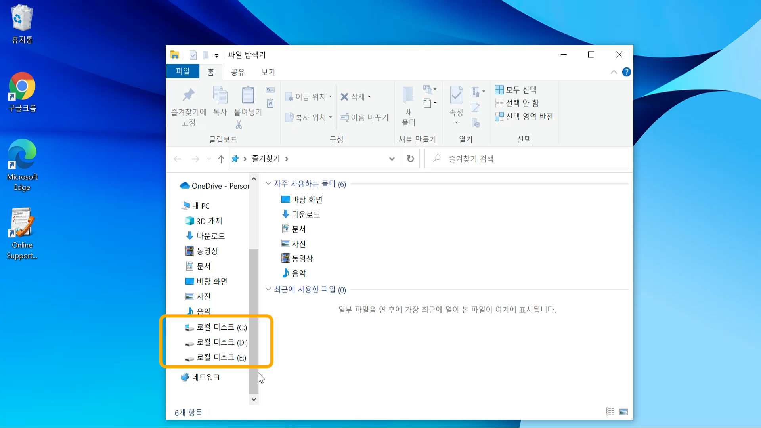The height and width of the screenshot is (428, 761).
Task: Click Select all (모두 선택)
Action: (516, 90)
